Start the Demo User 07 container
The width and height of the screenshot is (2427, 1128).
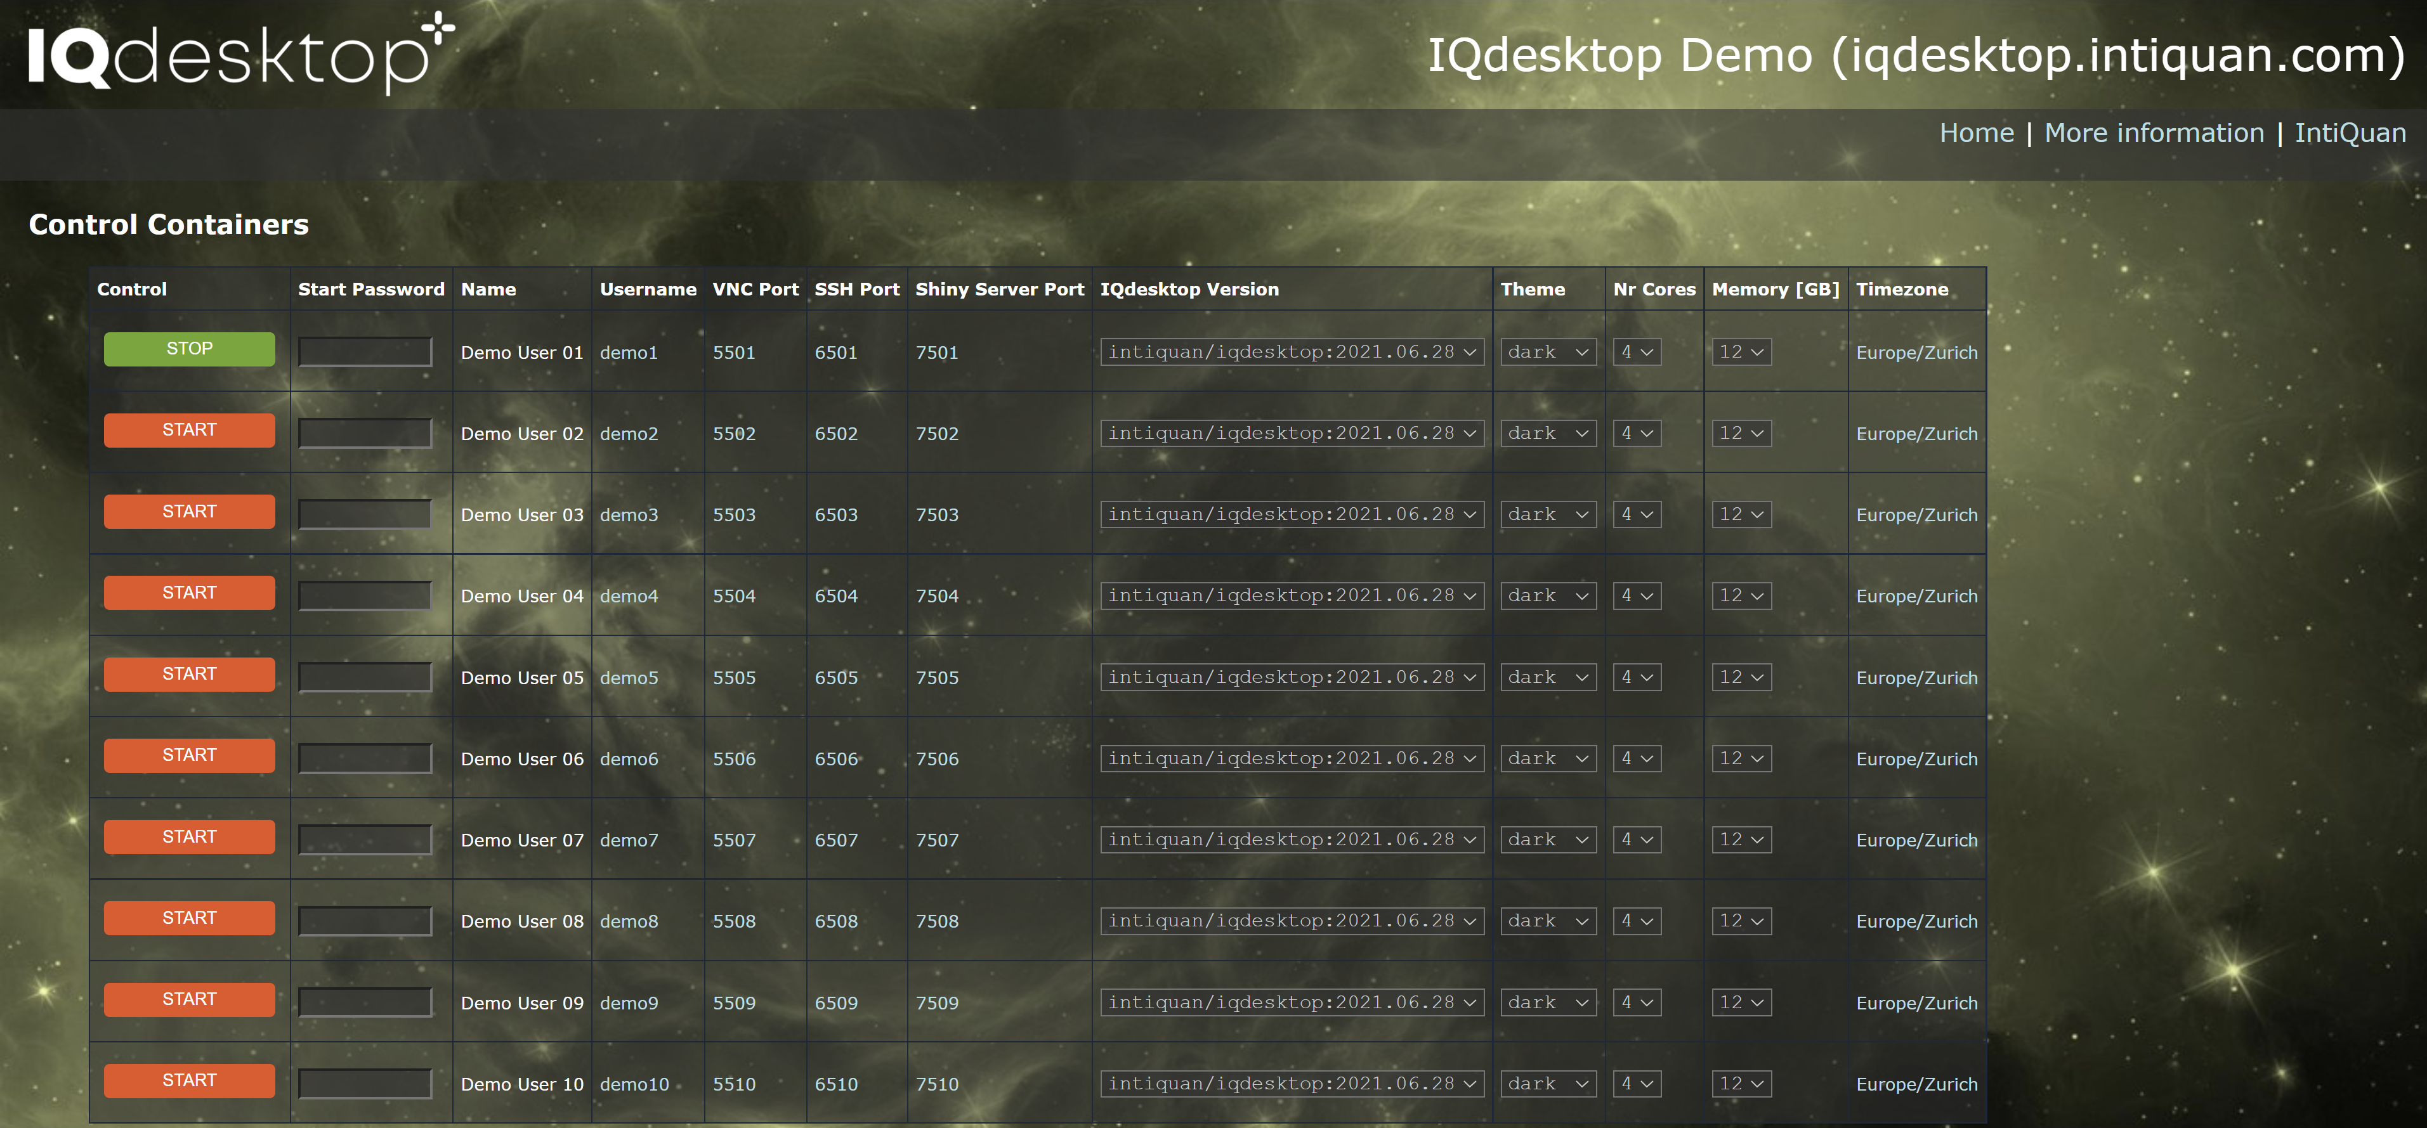pos(190,837)
